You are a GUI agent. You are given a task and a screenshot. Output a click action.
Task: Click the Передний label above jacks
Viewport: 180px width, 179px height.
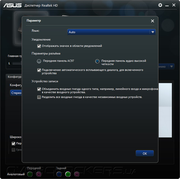pyautogui.click(x=34, y=168)
